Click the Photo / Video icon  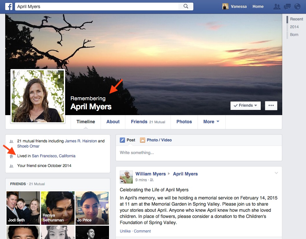143,140
